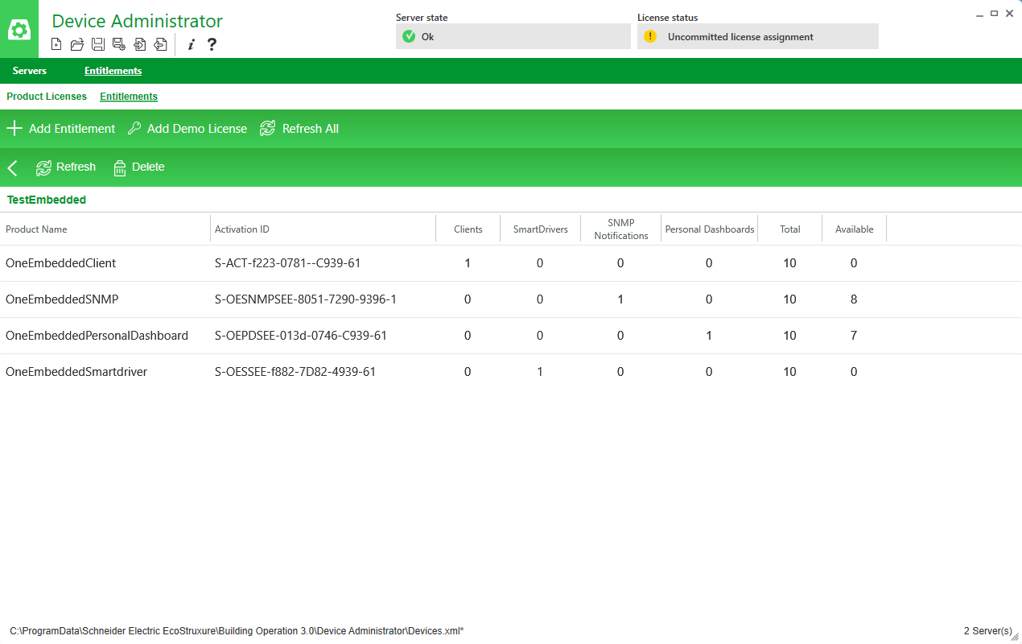This screenshot has width=1022, height=644.
Task: Click the TestEmbedded entitlement title
Action: tap(47, 200)
